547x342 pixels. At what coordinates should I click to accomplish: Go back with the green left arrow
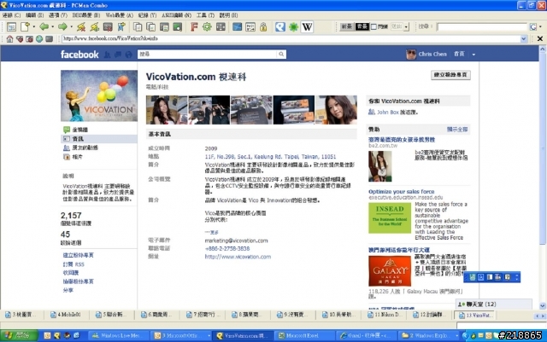click(x=44, y=26)
